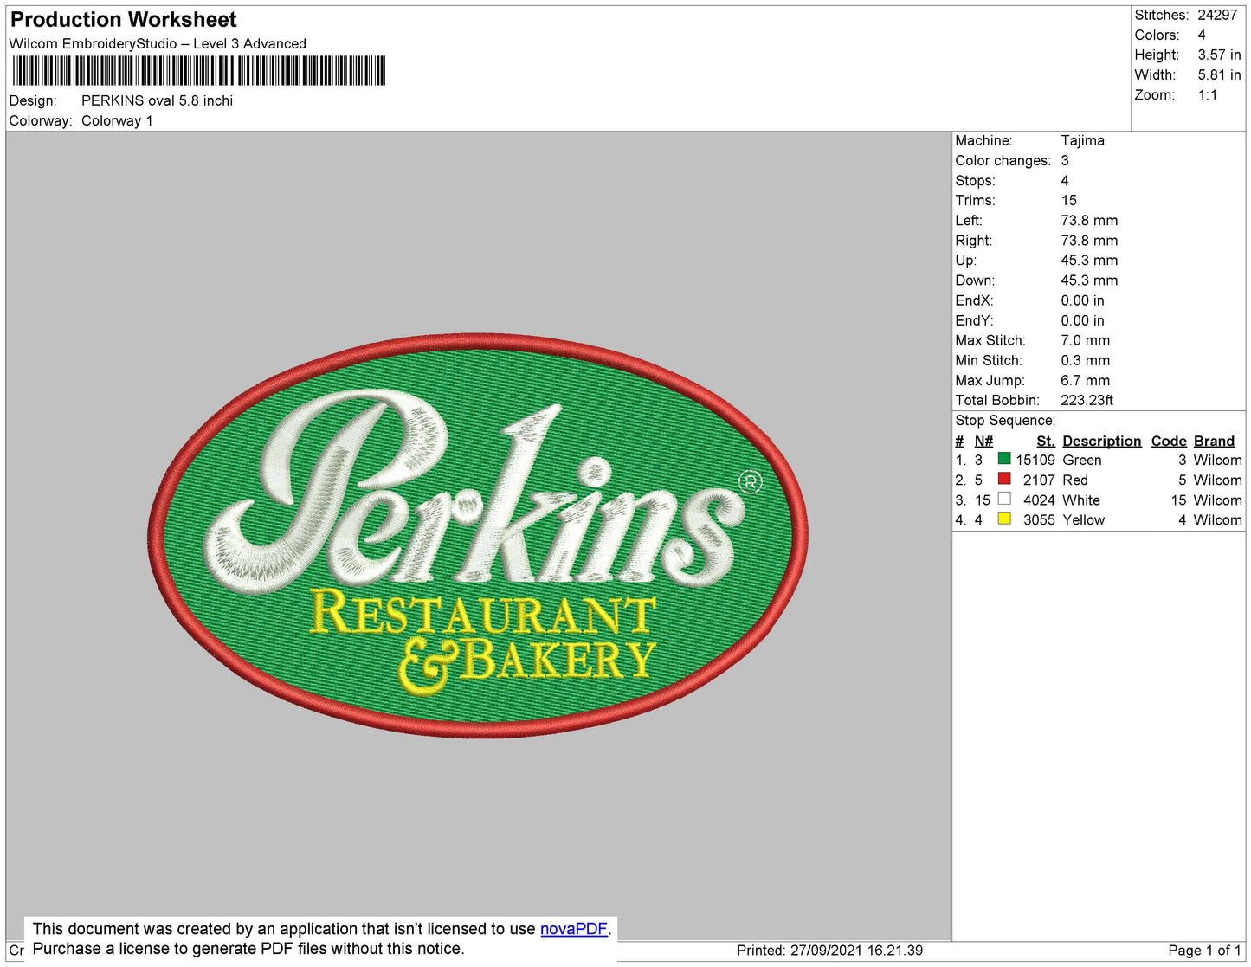
Task: Click the Min Stitch value '0.3 mm'
Action: tap(1085, 360)
